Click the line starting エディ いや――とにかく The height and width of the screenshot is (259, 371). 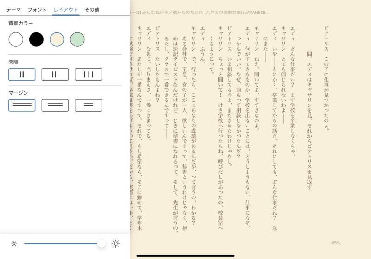(275, 128)
